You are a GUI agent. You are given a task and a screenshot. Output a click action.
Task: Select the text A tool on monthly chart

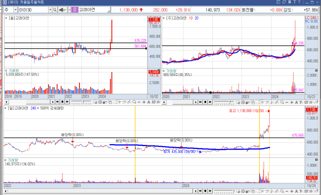coord(148,102)
